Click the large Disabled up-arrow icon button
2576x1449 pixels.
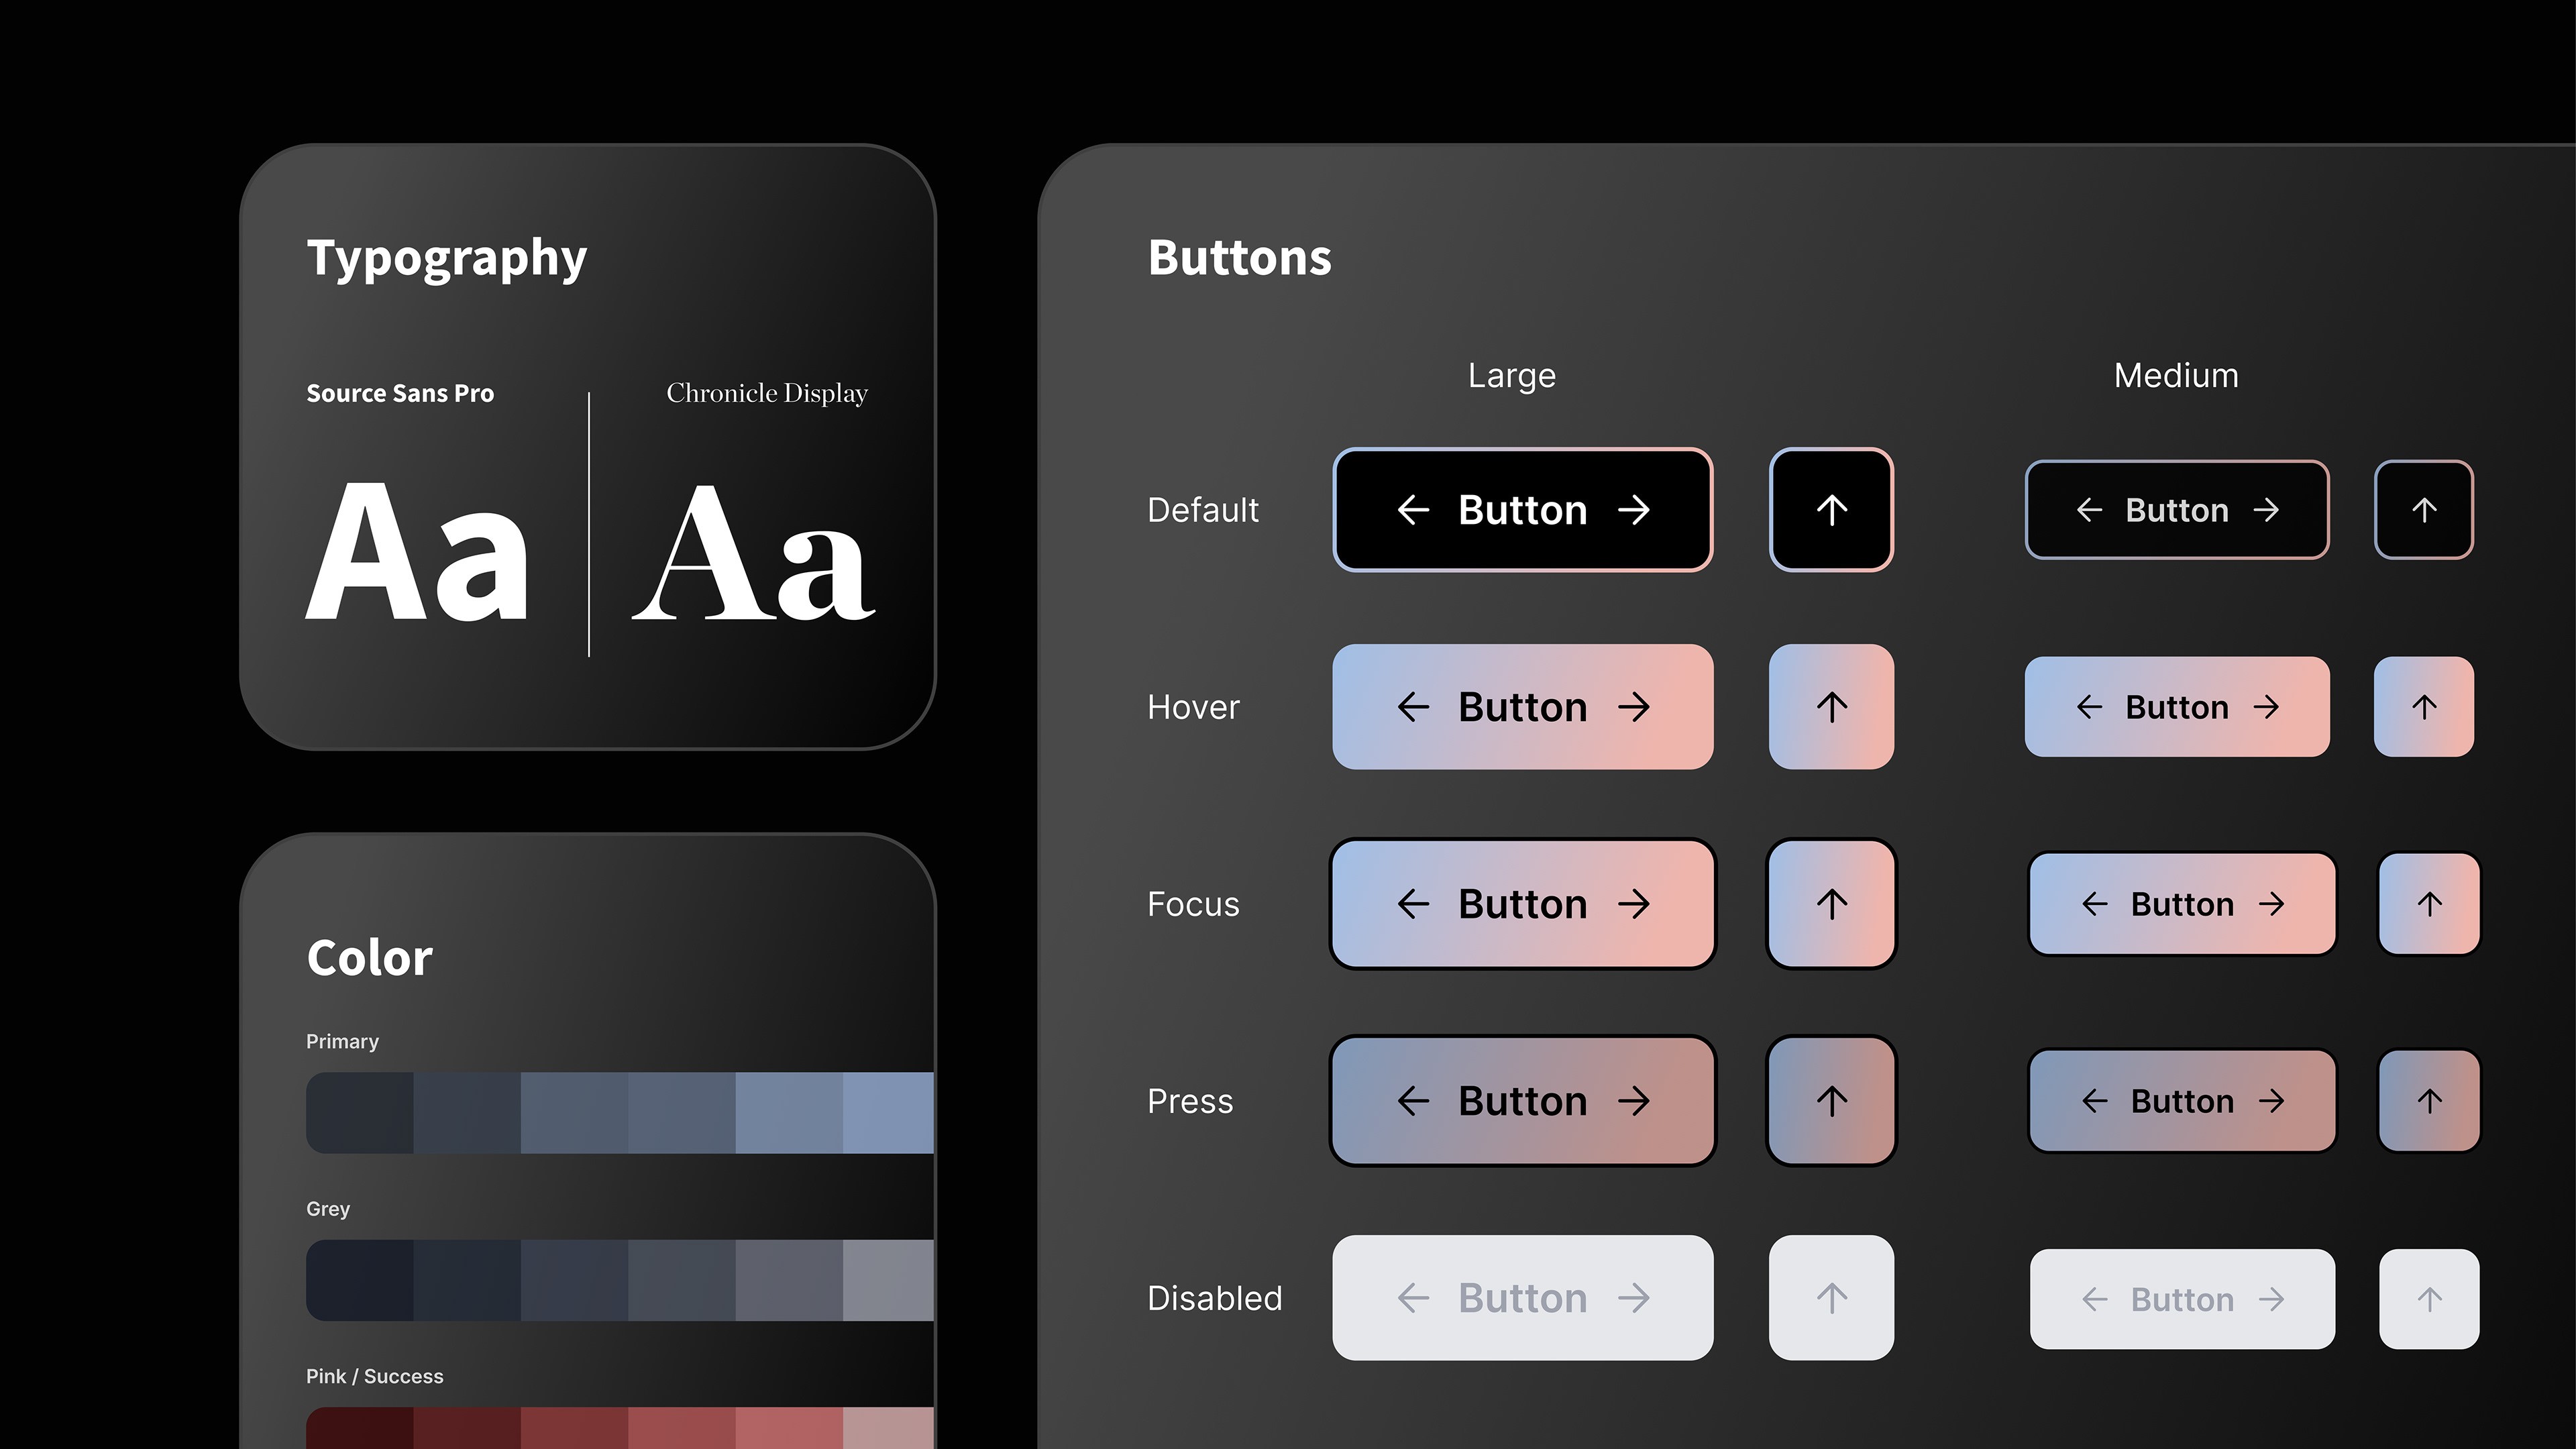[x=1831, y=1298]
